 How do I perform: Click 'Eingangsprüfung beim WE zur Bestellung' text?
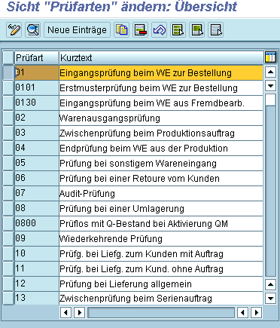[145, 73]
